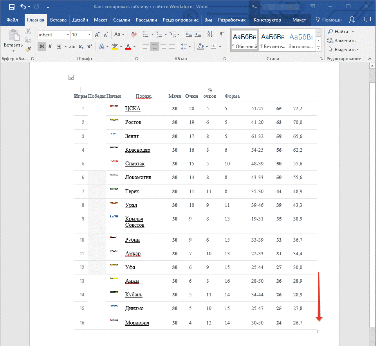The image size is (379, 346).
Task: Open font color dropdown arrow
Action: pyautogui.click(x=135, y=47)
